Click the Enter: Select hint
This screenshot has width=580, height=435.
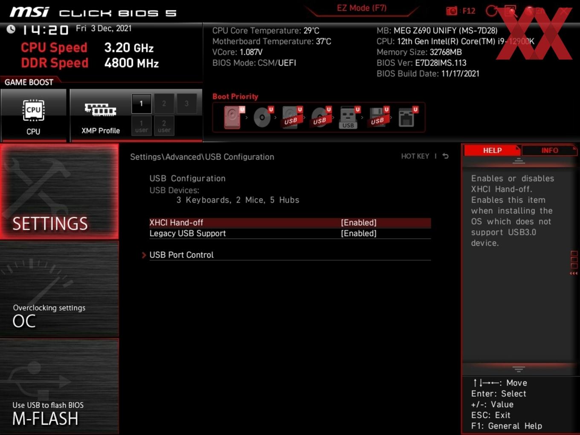click(x=499, y=394)
